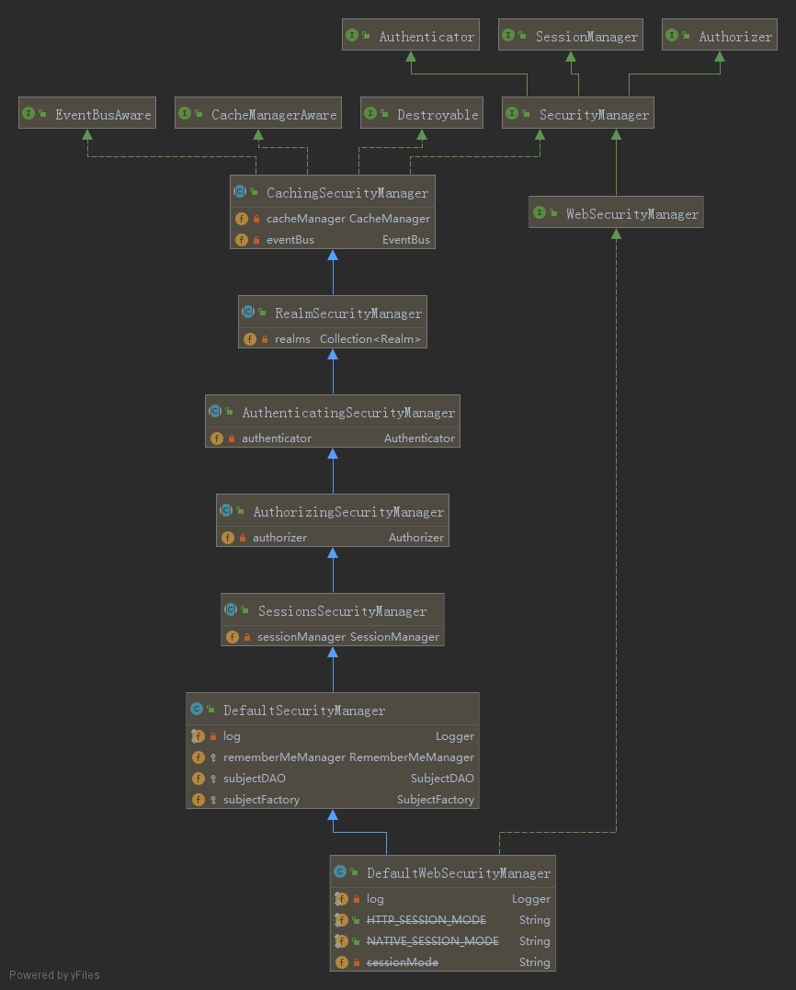Click the RememberMeManager field type
This screenshot has height=990, width=796.
(412, 757)
